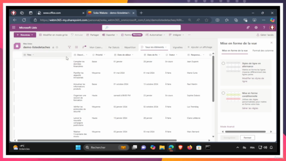Image resolution: width=286 pixels, height=161 pixels.
Task: Close the Mise en forme de la vue pane
Action: [x=271, y=43]
